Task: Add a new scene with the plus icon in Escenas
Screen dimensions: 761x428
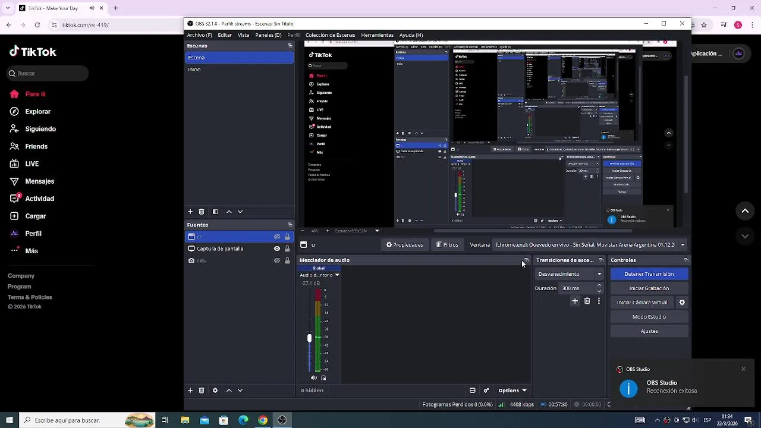Action: [190, 212]
